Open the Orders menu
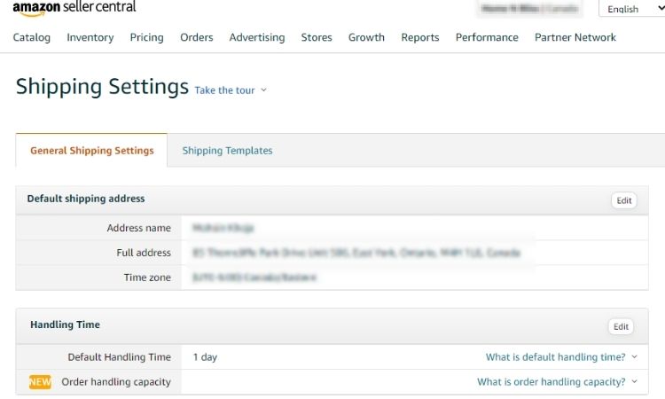 point(197,37)
